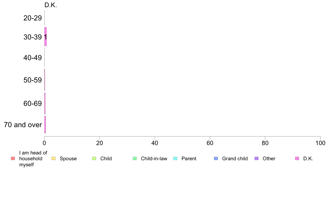Image resolution: width=328 pixels, height=203 pixels.
Task: Click the Grand child legend label
Action: [x=235, y=159]
